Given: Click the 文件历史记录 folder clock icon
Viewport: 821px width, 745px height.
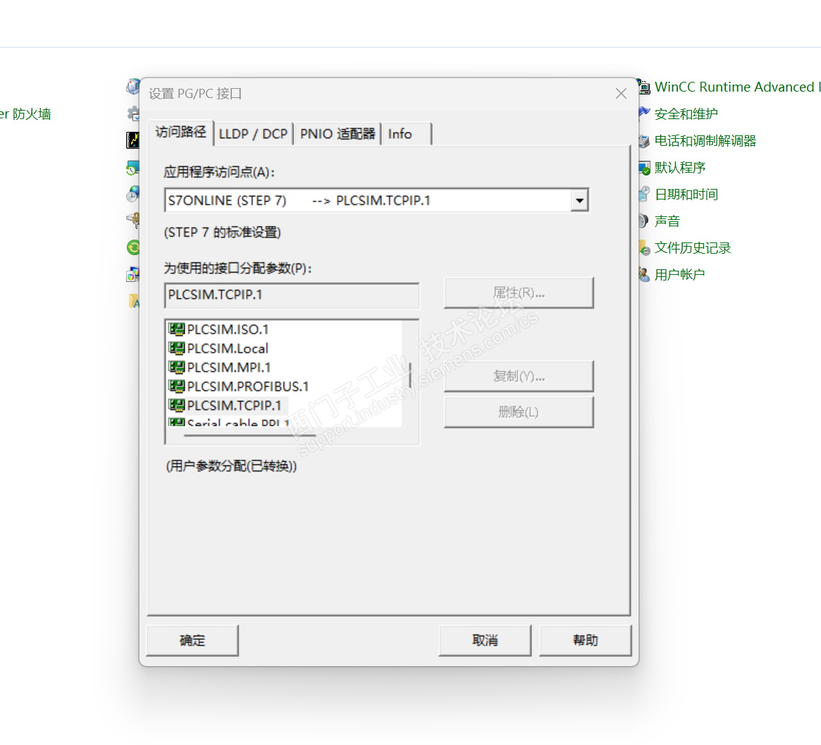Looking at the screenshot, I should tap(644, 247).
